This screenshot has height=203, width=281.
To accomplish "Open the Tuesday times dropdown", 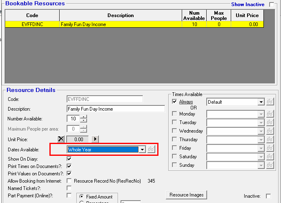I will [261, 122].
